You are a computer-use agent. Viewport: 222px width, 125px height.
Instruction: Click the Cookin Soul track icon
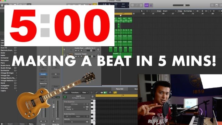click(x=71, y=49)
